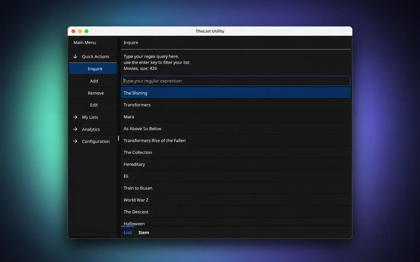Click the Configuration label

(96, 141)
